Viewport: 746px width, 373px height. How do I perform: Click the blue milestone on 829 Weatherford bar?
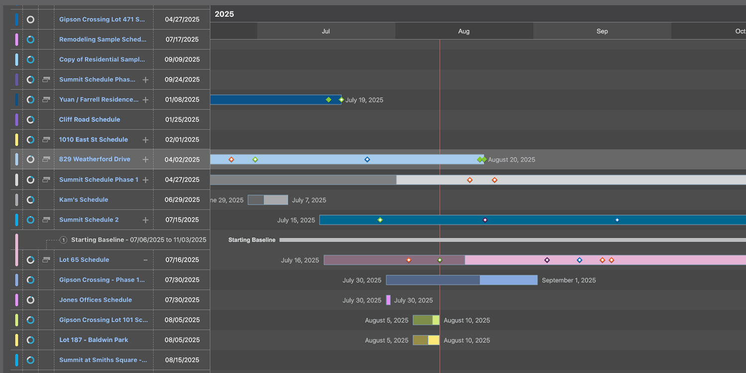[x=367, y=159]
